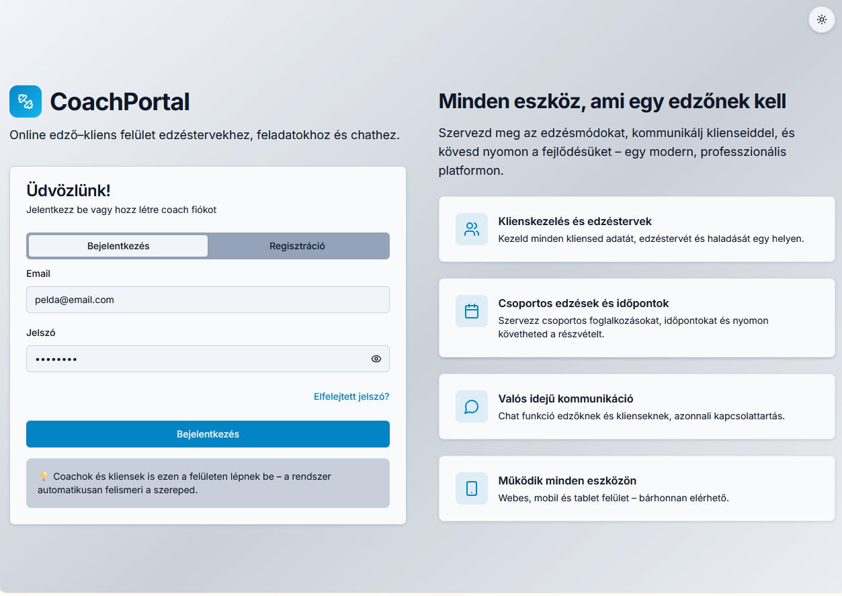Select the Valós idejű kommunikáció card
The width and height of the screenshot is (842, 596).
[636, 407]
